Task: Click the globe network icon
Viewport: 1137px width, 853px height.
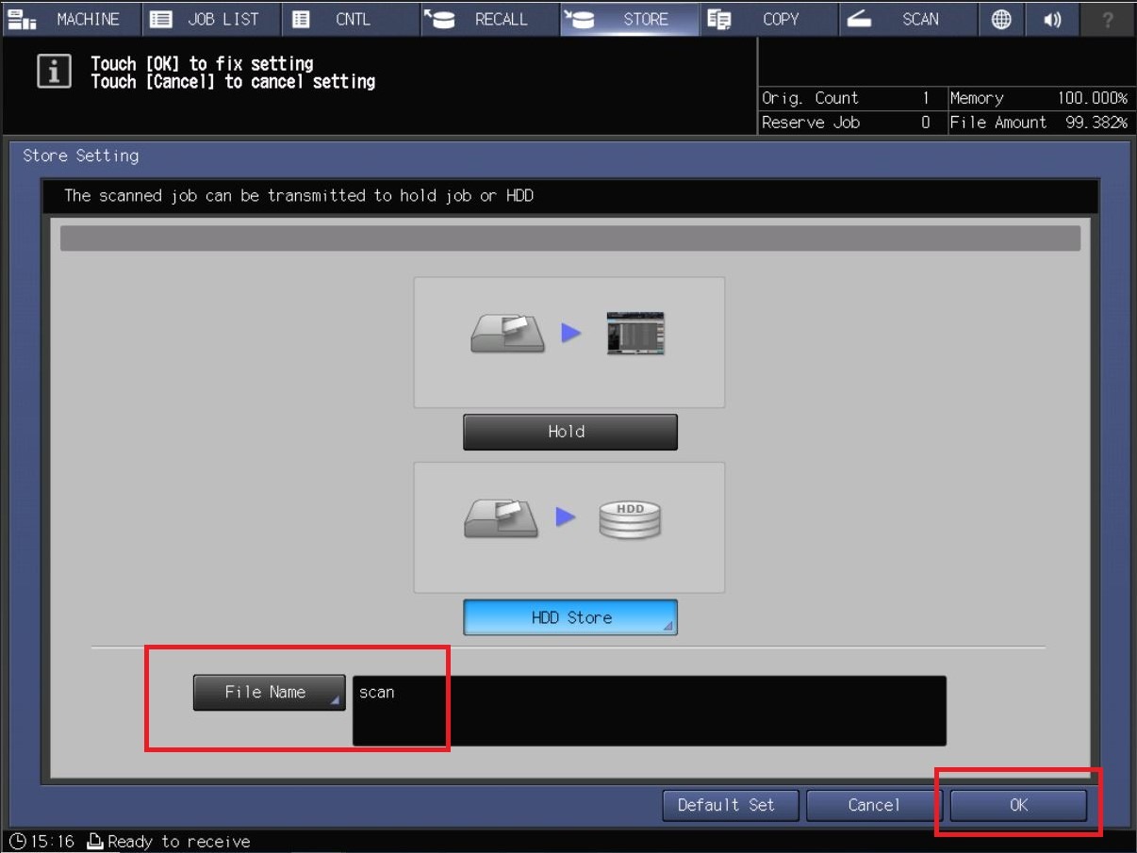Action: pos(1001,19)
